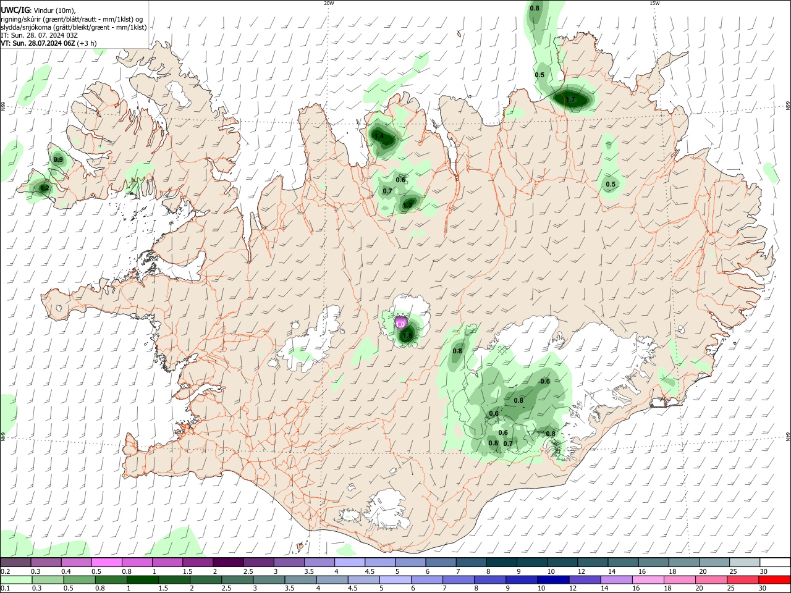This screenshot has width=791, height=593.
Task: Select the pale green swatch between 0.1 and 0.3
Action: [16, 579]
